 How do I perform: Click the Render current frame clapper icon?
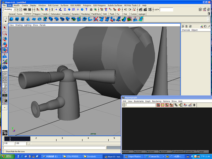click(140, 10)
